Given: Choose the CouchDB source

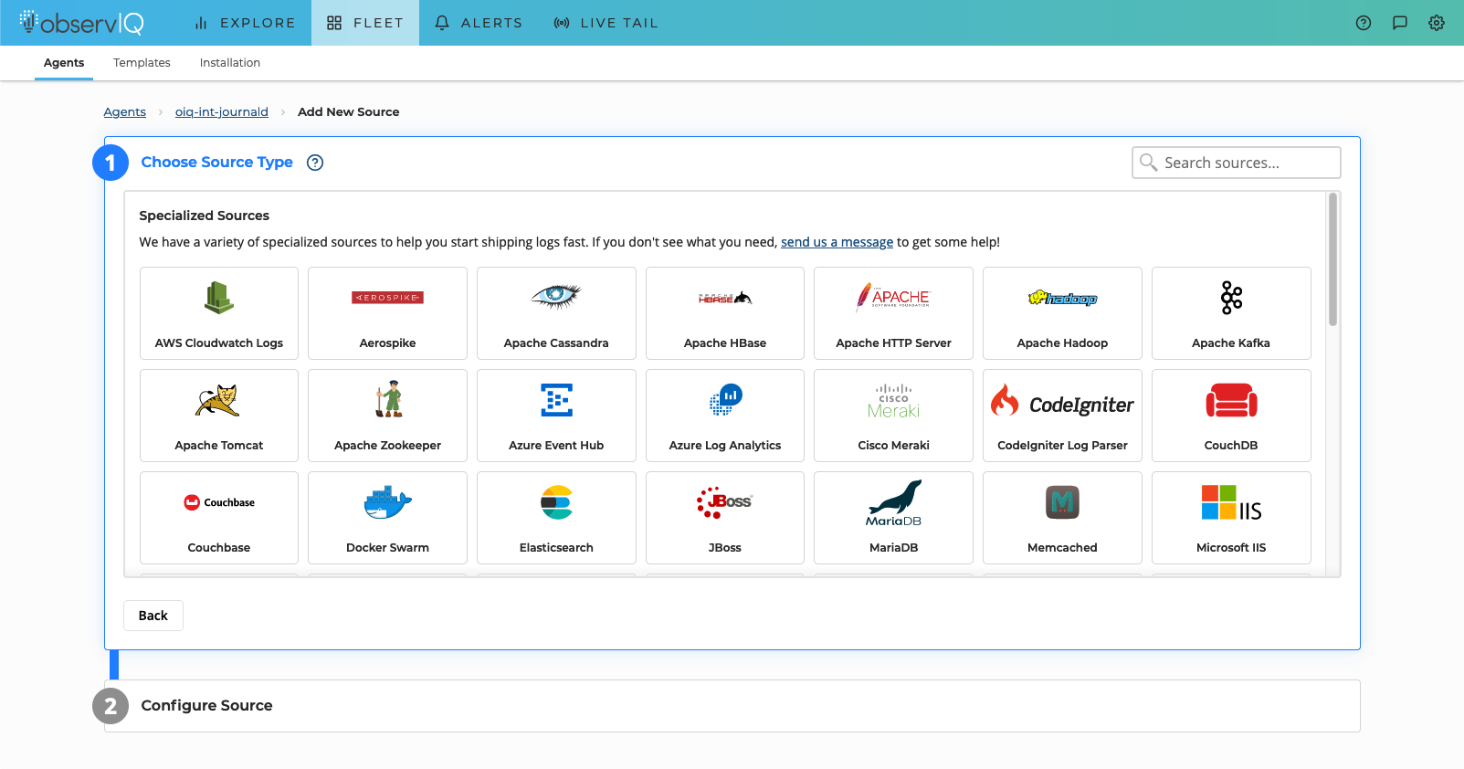Looking at the screenshot, I should coord(1231,416).
